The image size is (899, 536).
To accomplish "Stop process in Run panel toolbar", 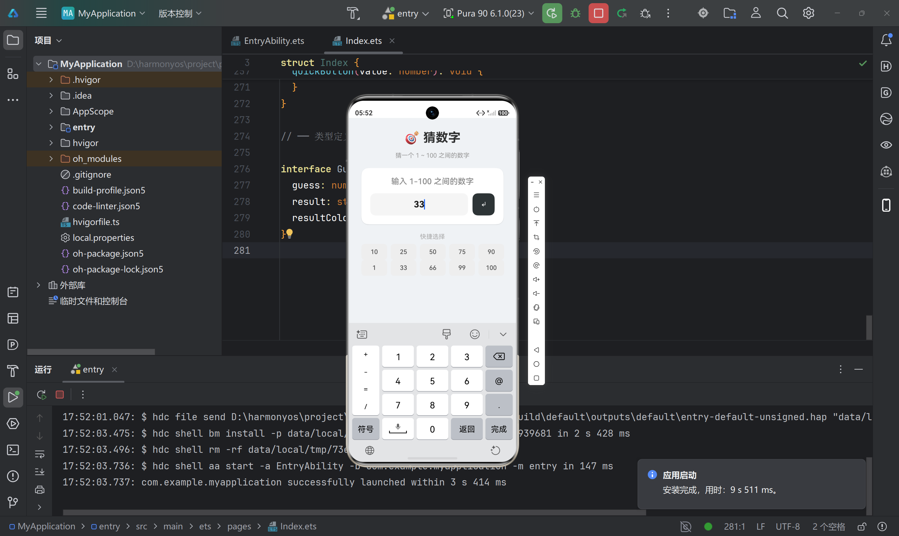I will (x=60, y=395).
